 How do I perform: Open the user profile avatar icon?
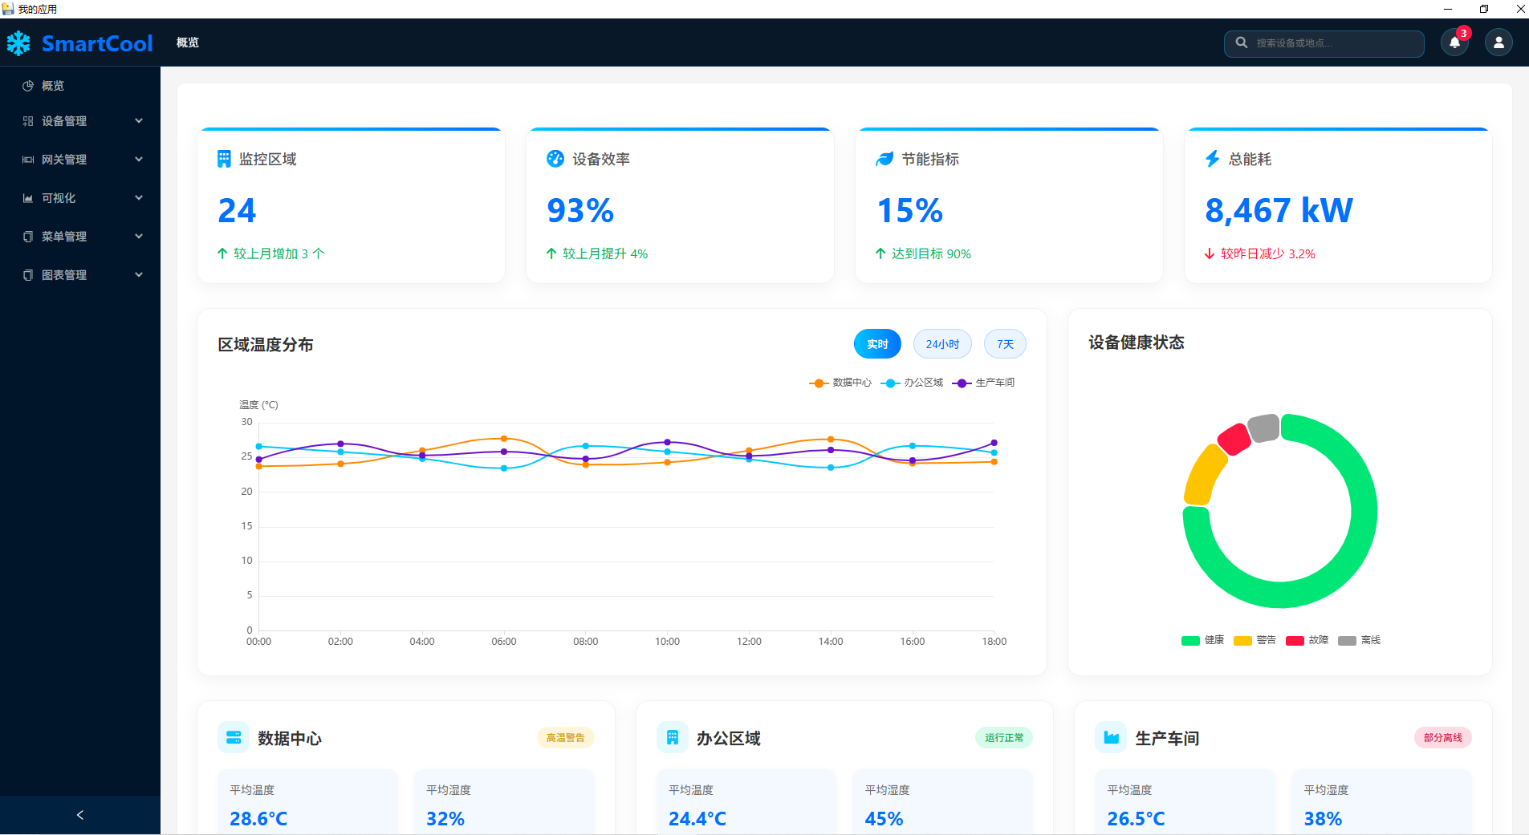point(1497,43)
